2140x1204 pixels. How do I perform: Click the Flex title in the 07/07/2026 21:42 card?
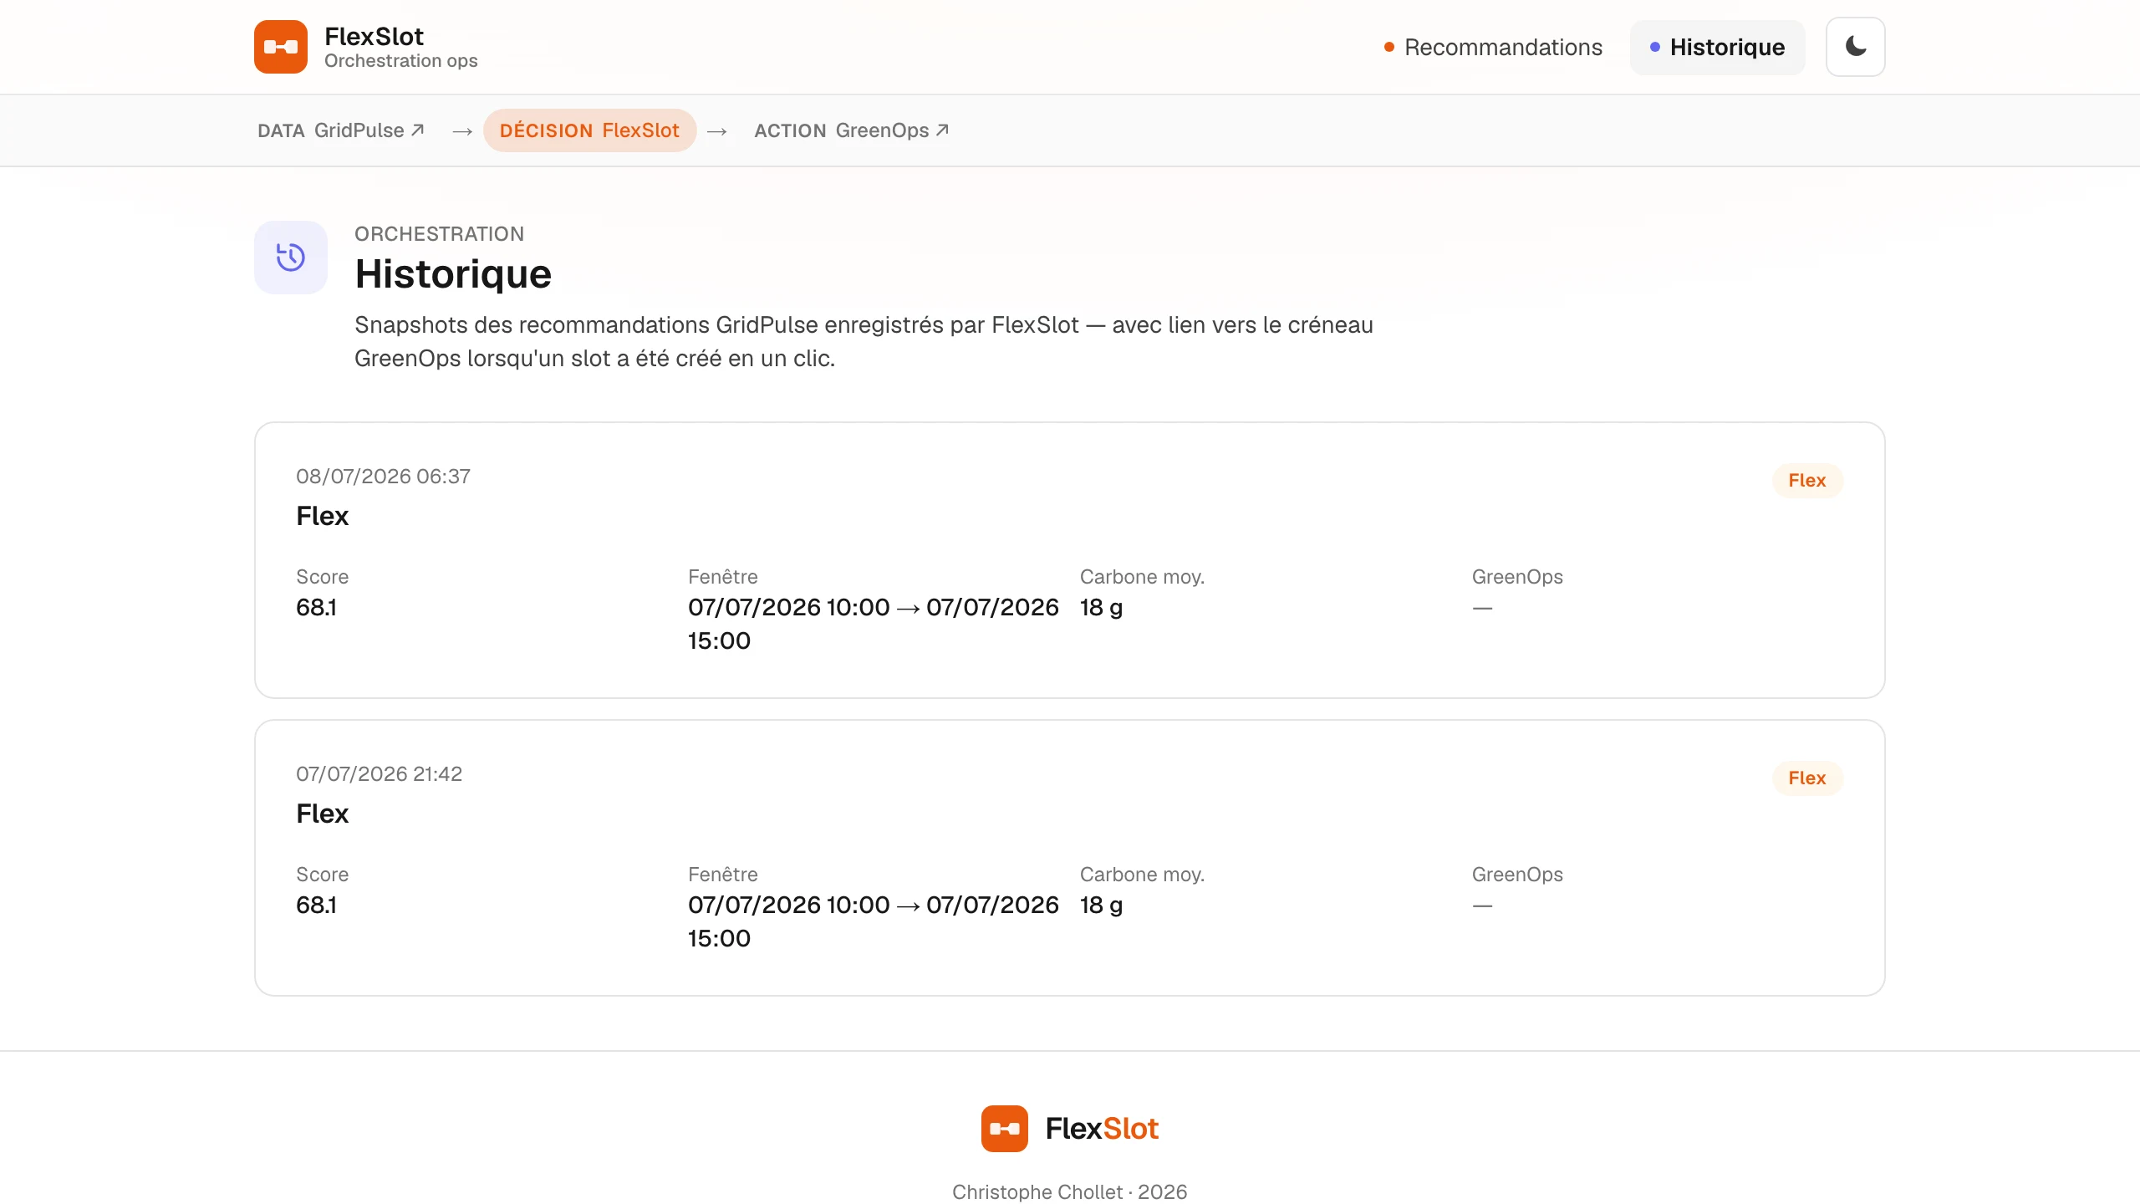point(322,814)
